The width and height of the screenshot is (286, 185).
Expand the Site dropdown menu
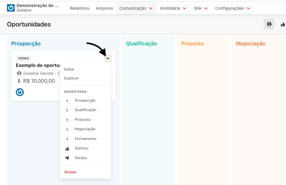tap(201, 8)
